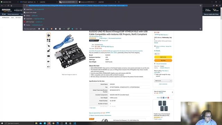Open the All hamburger menu on Amazon
This screenshot has height=125, width=222.
point(4,14)
